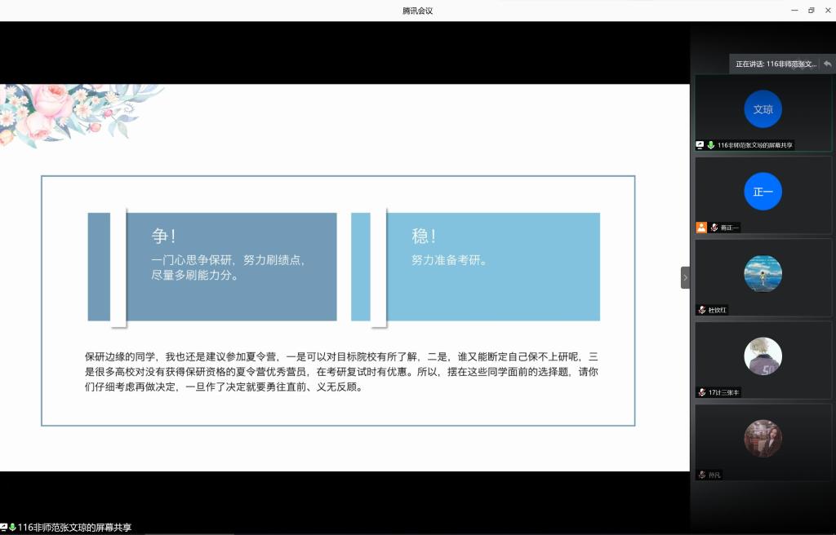Screen dimensions: 836x535
Task: Click the muted mic icon next to 17计三张丰
Action: (x=700, y=392)
